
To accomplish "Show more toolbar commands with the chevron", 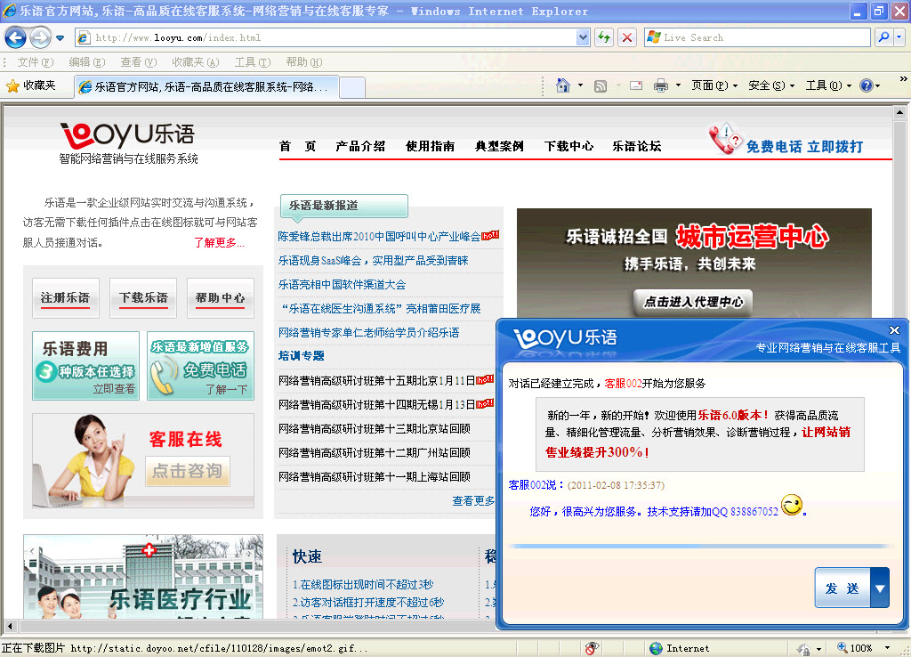I will (x=904, y=78).
